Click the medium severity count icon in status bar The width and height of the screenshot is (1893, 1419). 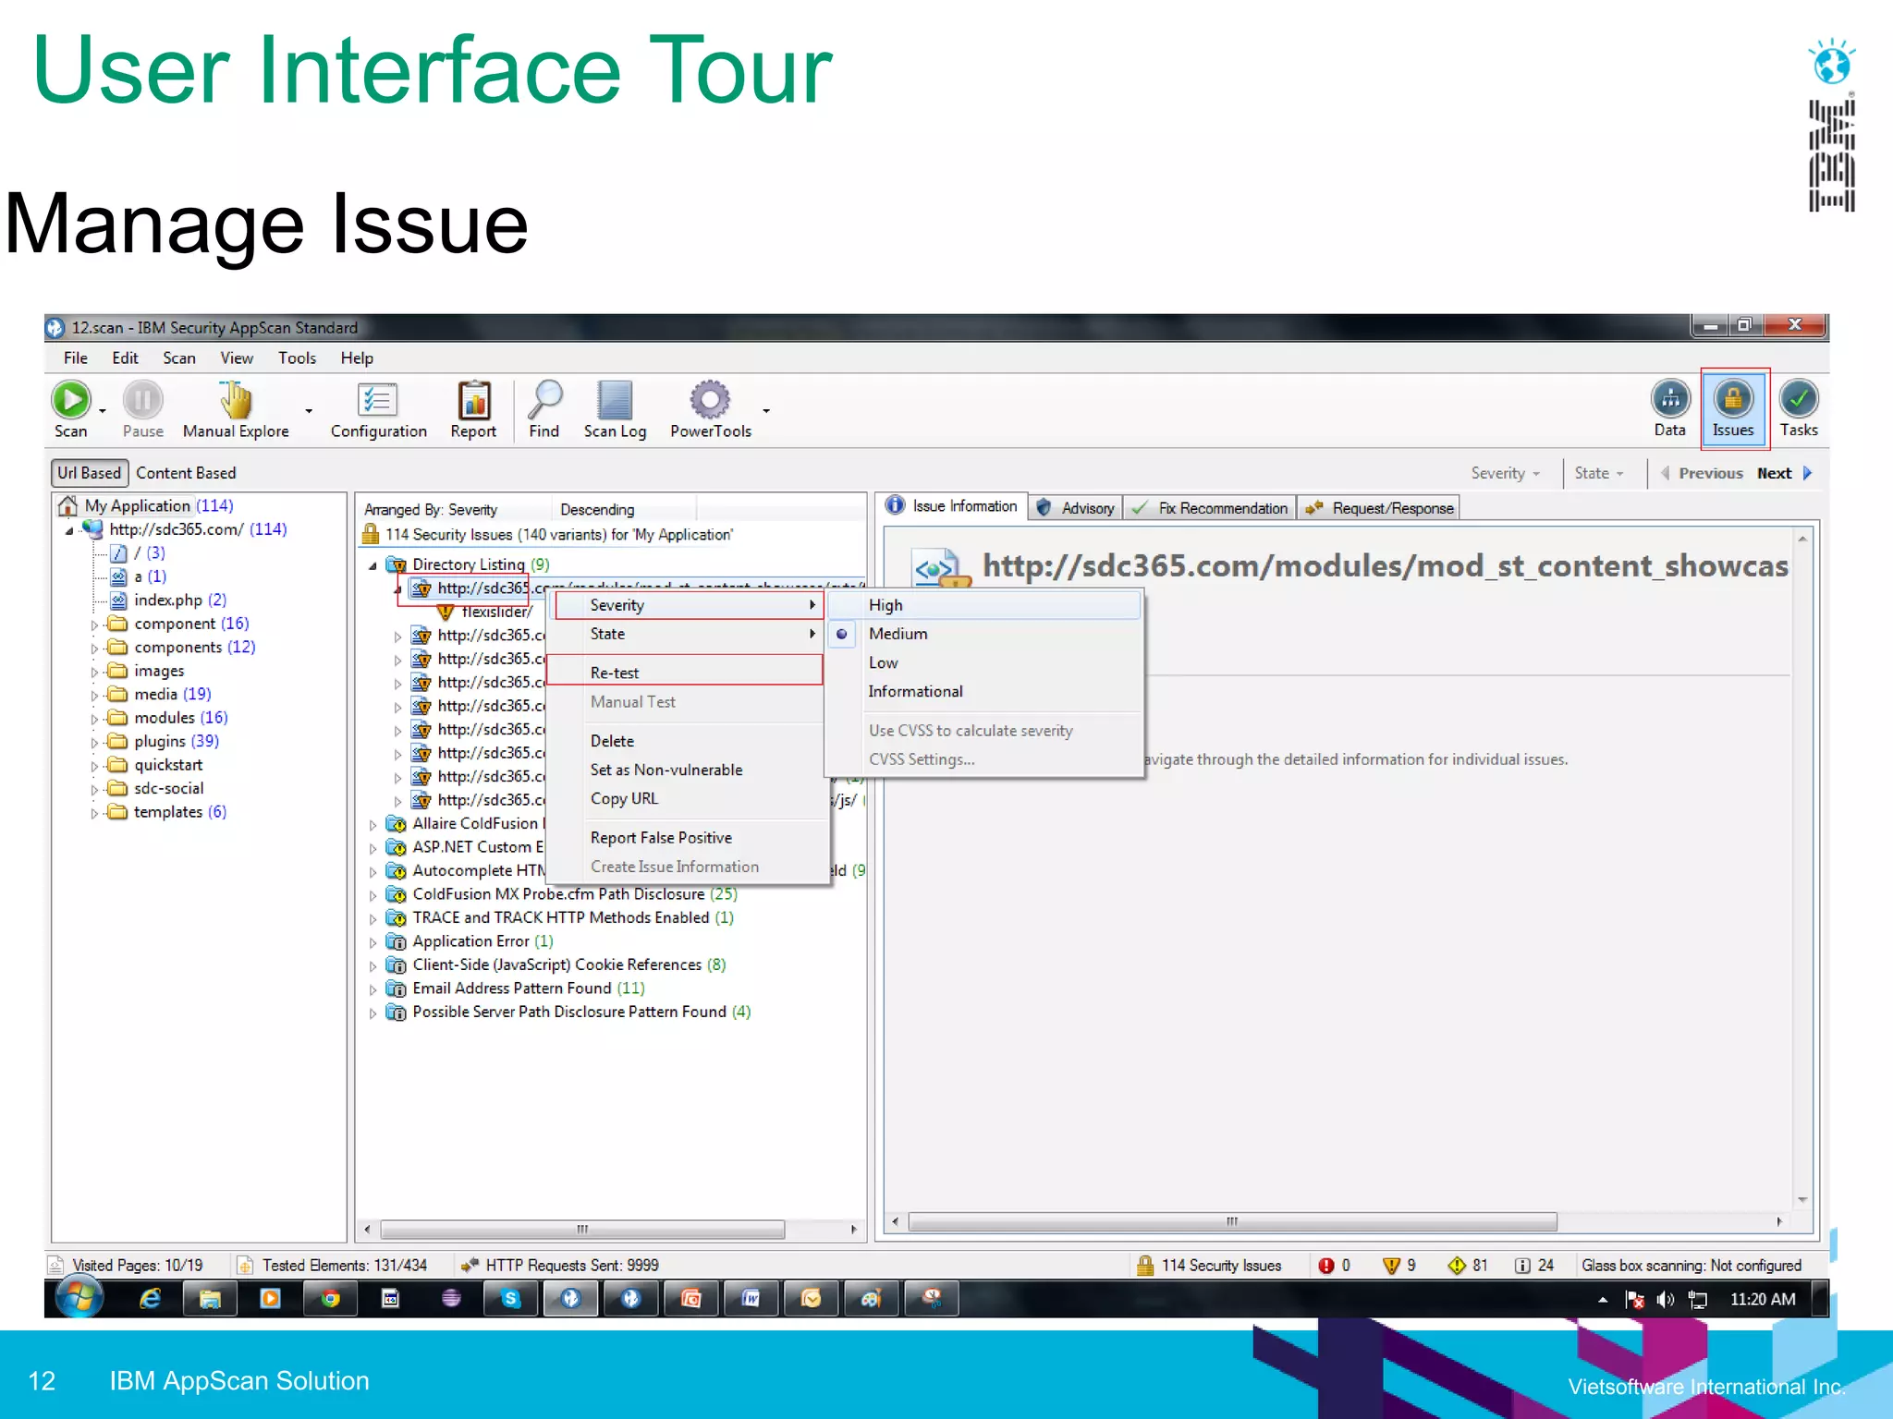[x=1391, y=1265]
